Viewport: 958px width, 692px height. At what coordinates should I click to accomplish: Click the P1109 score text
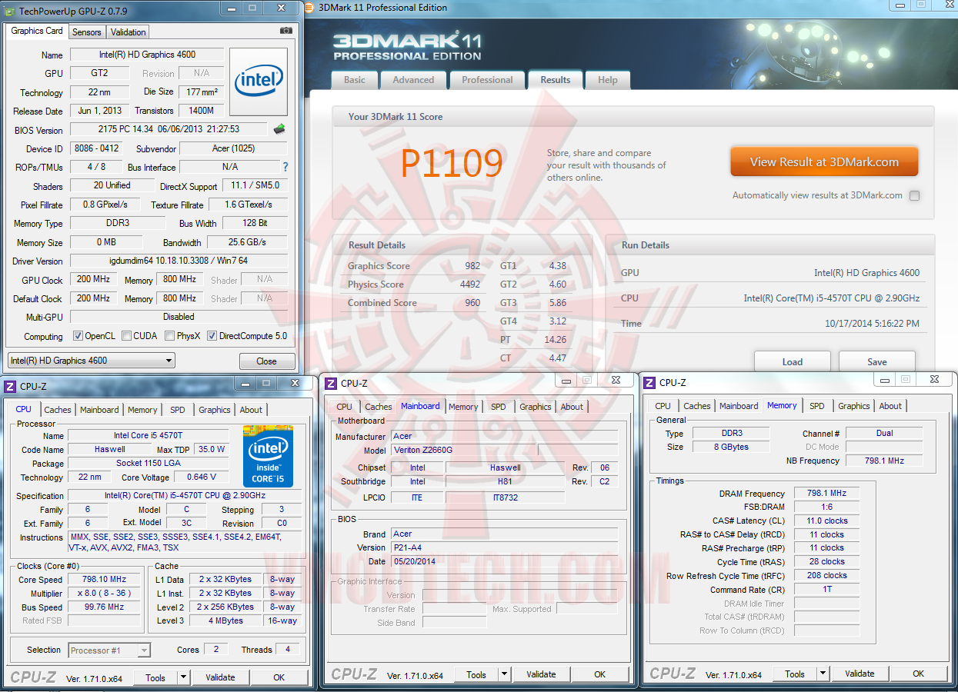point(452,163)
